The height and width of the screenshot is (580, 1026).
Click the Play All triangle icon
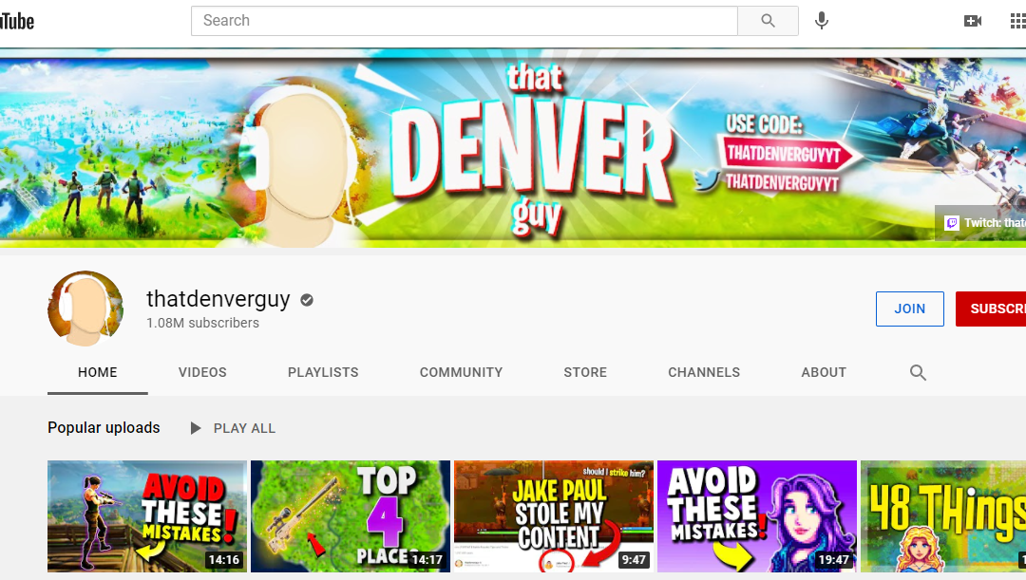tap(195, 428)
